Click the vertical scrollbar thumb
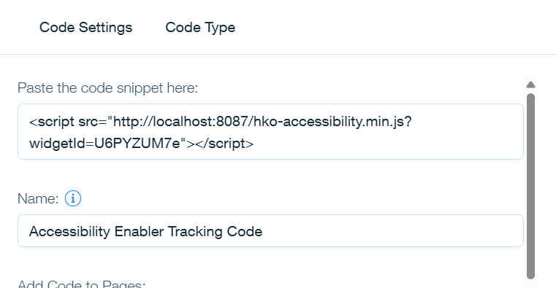The height and width of the screenshot is (288, 556). [x=531, y=186]
